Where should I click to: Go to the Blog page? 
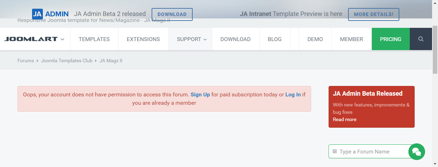[x=275, y=39]
